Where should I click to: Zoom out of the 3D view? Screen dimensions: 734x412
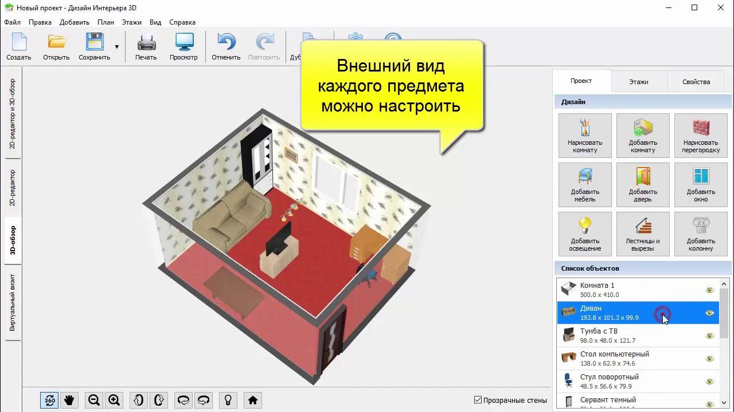tap(95, 400)
